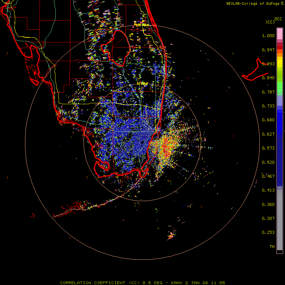Select the 0.573 value on the color scale
285x285 pixels.
tap(268, 148)
